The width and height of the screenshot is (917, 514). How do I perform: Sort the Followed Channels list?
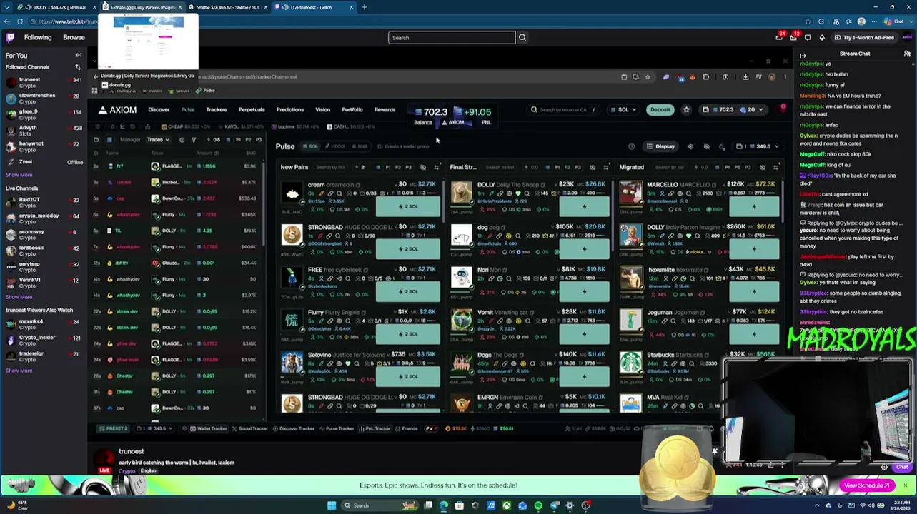[x=78, y=67]
